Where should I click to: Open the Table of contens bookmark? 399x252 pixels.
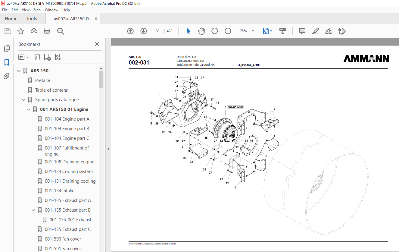[51, 90]
